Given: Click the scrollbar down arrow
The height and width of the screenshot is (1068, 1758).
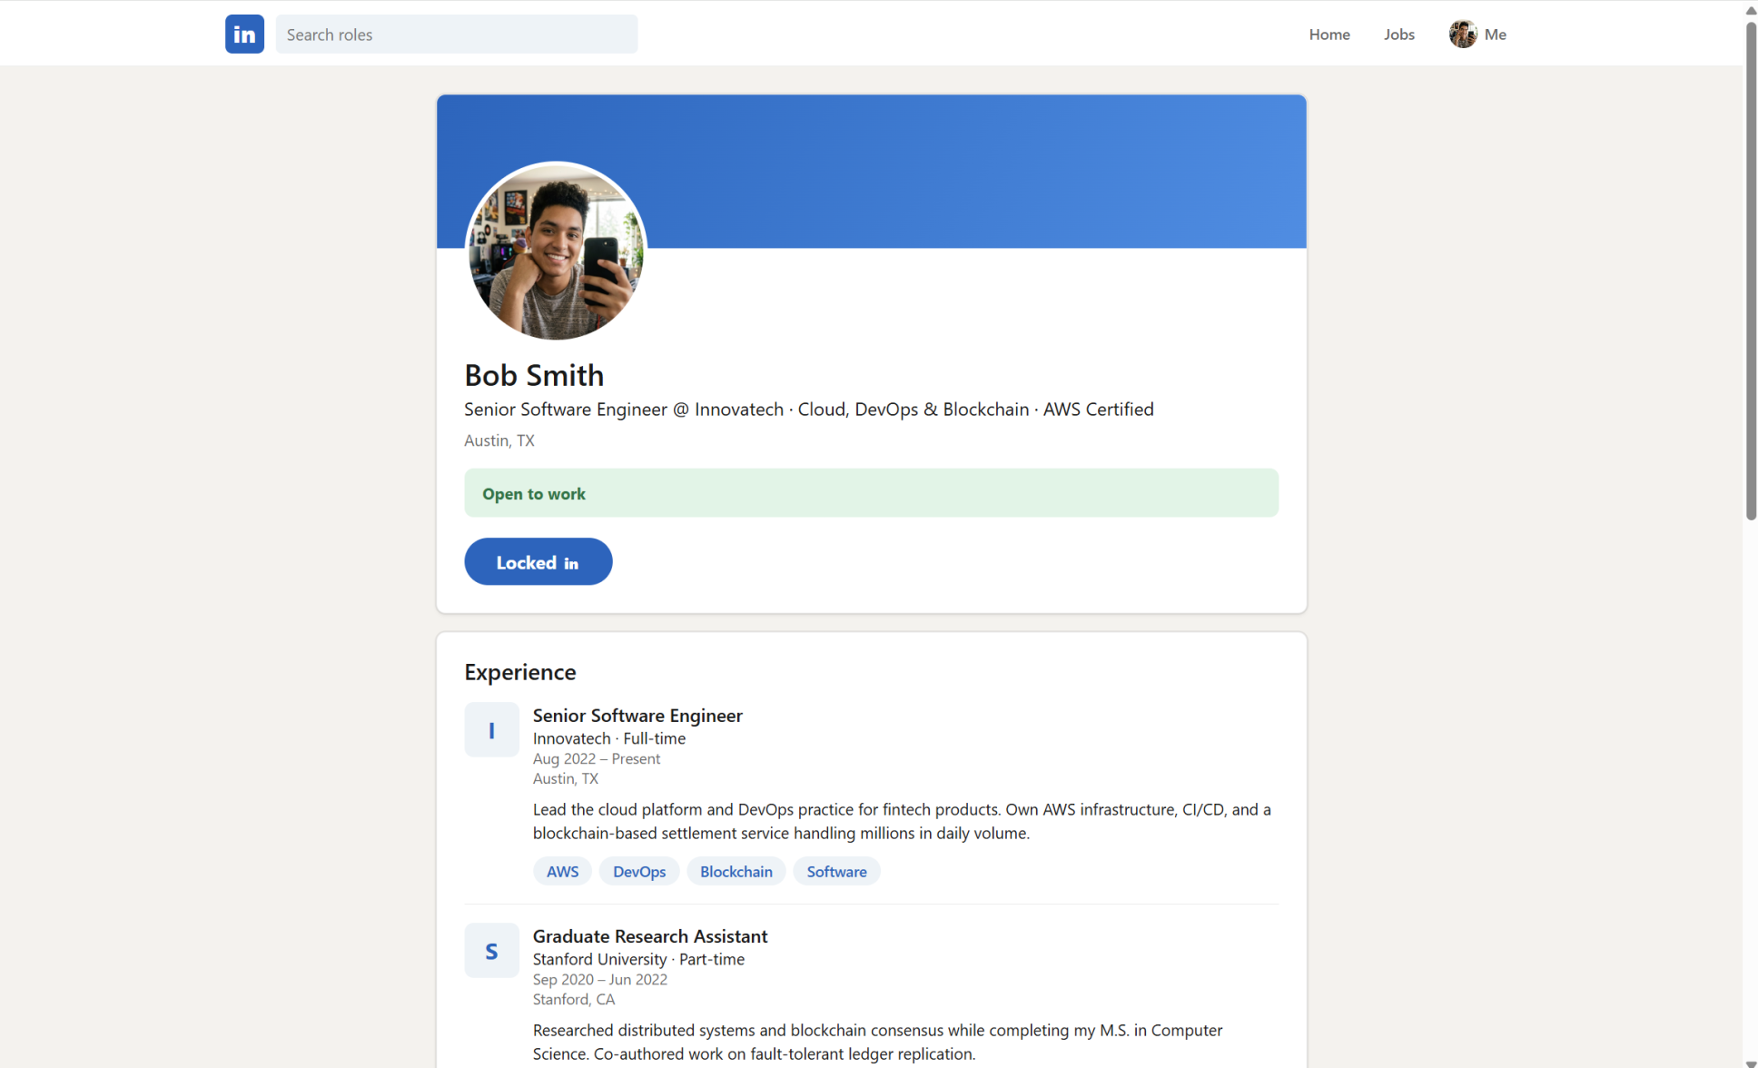Looking at the screenshot, I should 1751,1062.
